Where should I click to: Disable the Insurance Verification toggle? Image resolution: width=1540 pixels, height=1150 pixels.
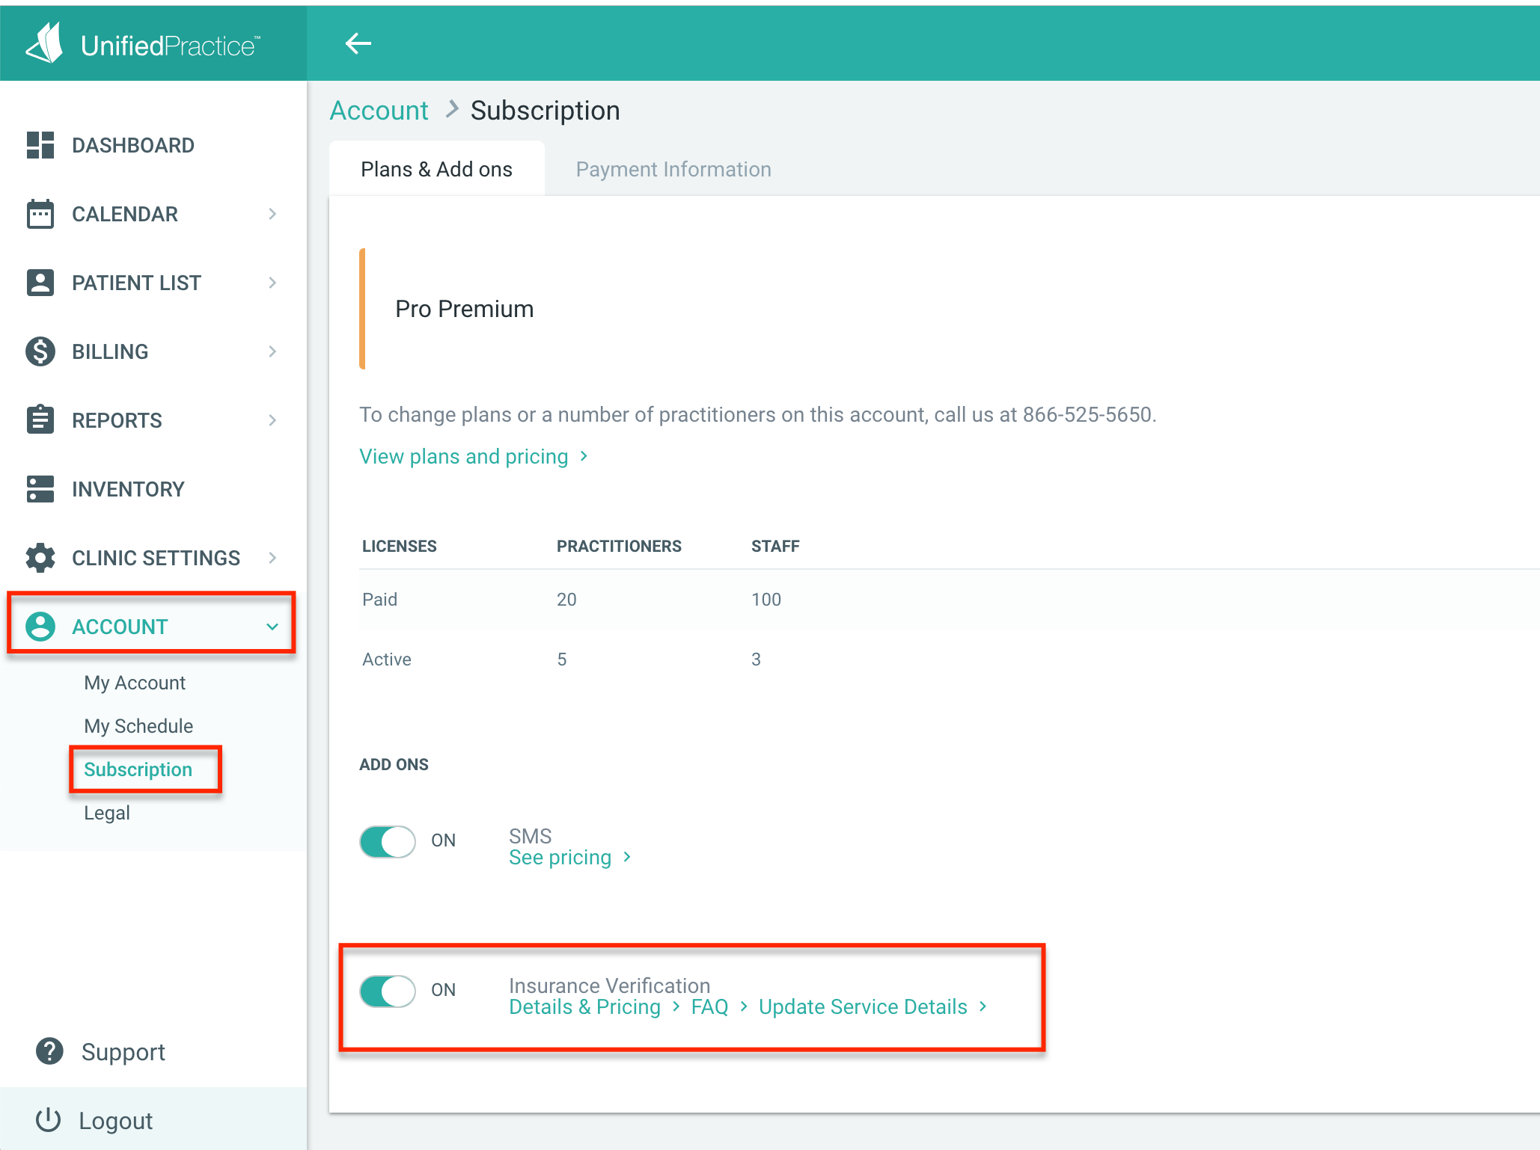point(388,991)
